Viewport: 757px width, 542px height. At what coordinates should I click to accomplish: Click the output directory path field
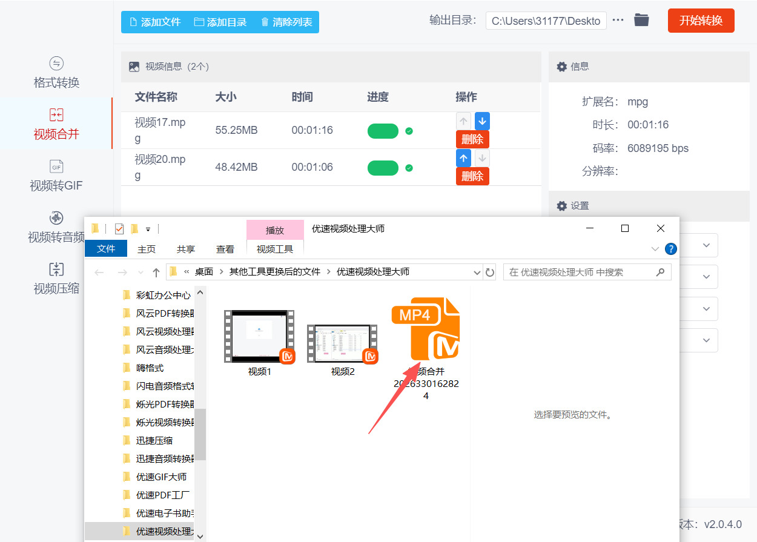[546, 21]
